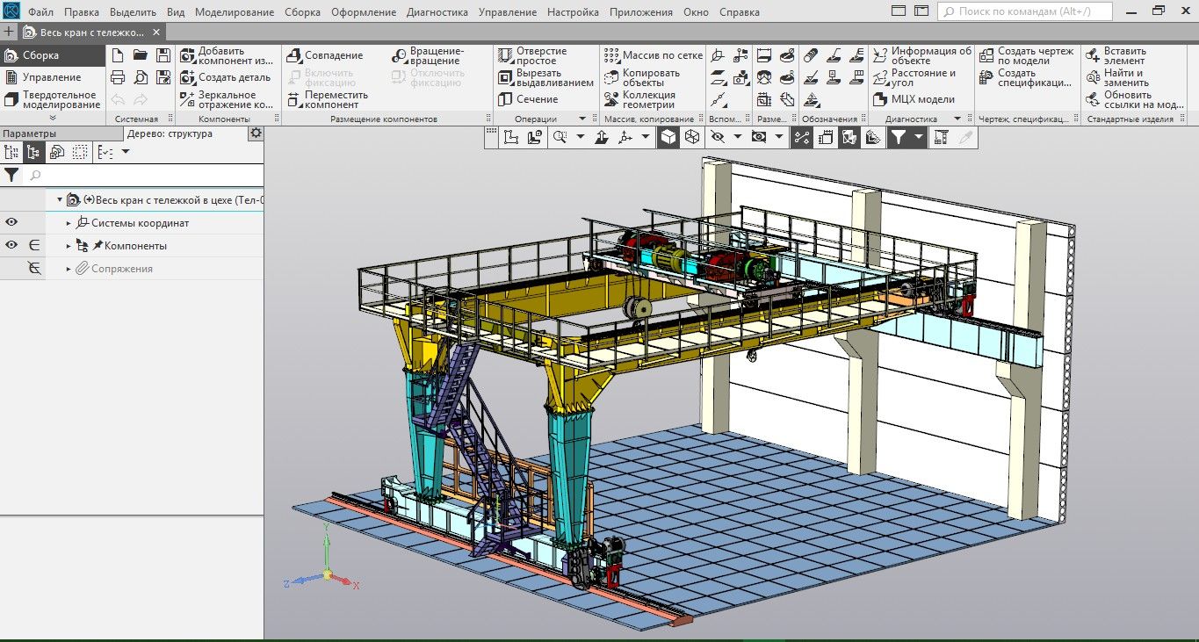
Task: Expand the Компоненты tree node
Action: pos(69,246)
